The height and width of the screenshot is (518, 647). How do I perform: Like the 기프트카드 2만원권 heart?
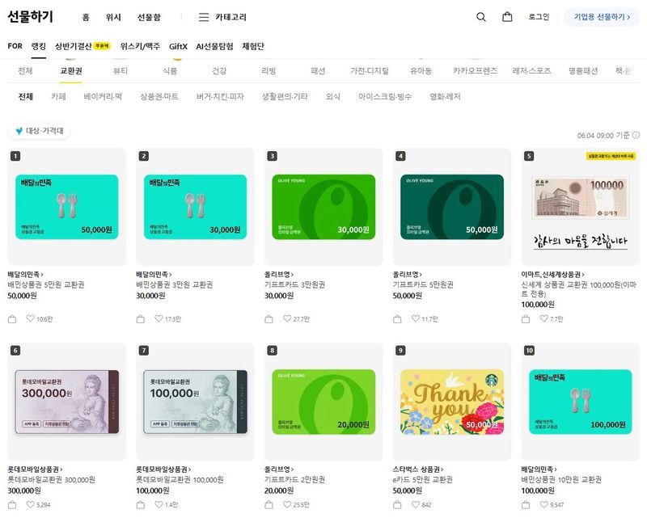pos(287,504)
